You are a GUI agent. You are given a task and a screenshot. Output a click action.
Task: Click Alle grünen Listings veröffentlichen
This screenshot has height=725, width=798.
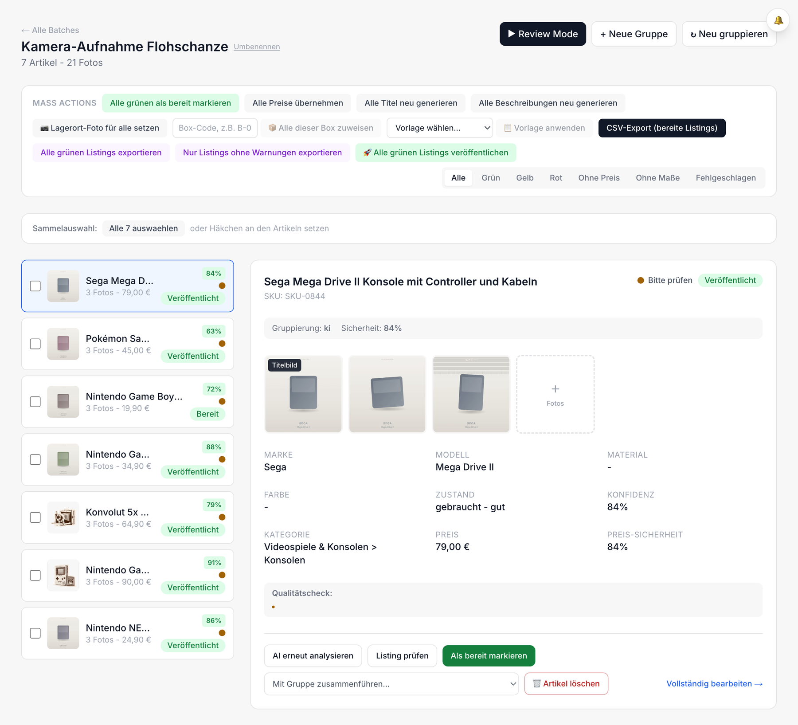point(436,153)
